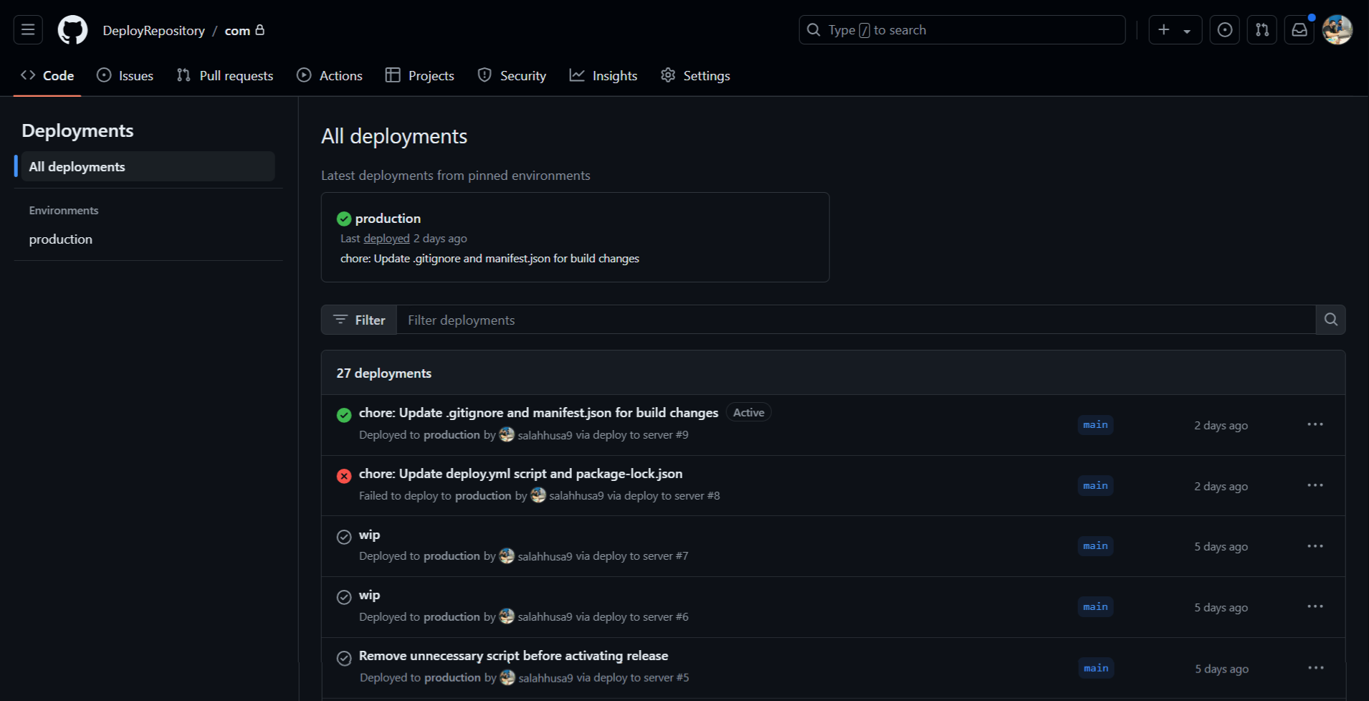Click 'deploy to server #9' workflow link
The image size is (1369, 701).
point(641,435)
